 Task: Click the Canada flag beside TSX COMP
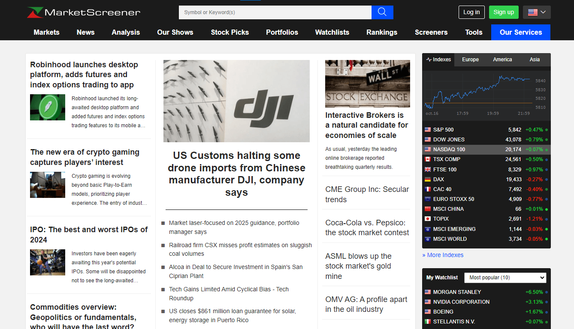tap(427, 159)
